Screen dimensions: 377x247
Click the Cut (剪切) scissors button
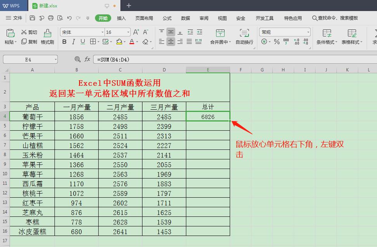29,32
